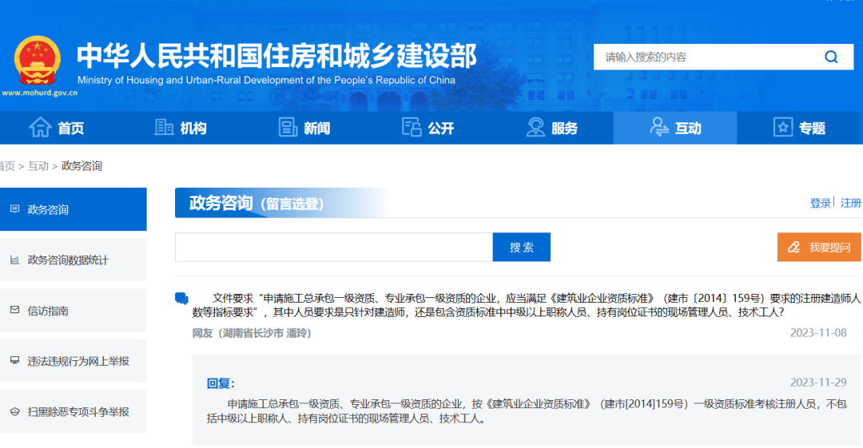863x448 pixels.
Task: Open the 互动 navigation tab
Action: click(675, 128)
